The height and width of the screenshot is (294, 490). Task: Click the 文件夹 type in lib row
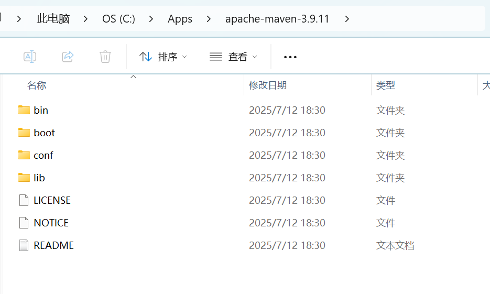(x=390, y=178)
